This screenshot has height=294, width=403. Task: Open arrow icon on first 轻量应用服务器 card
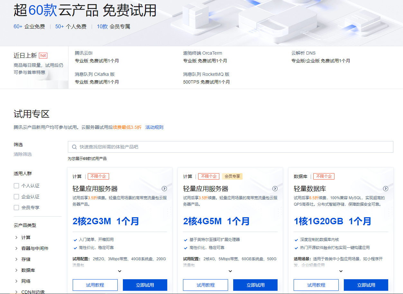tap(164, 189)
